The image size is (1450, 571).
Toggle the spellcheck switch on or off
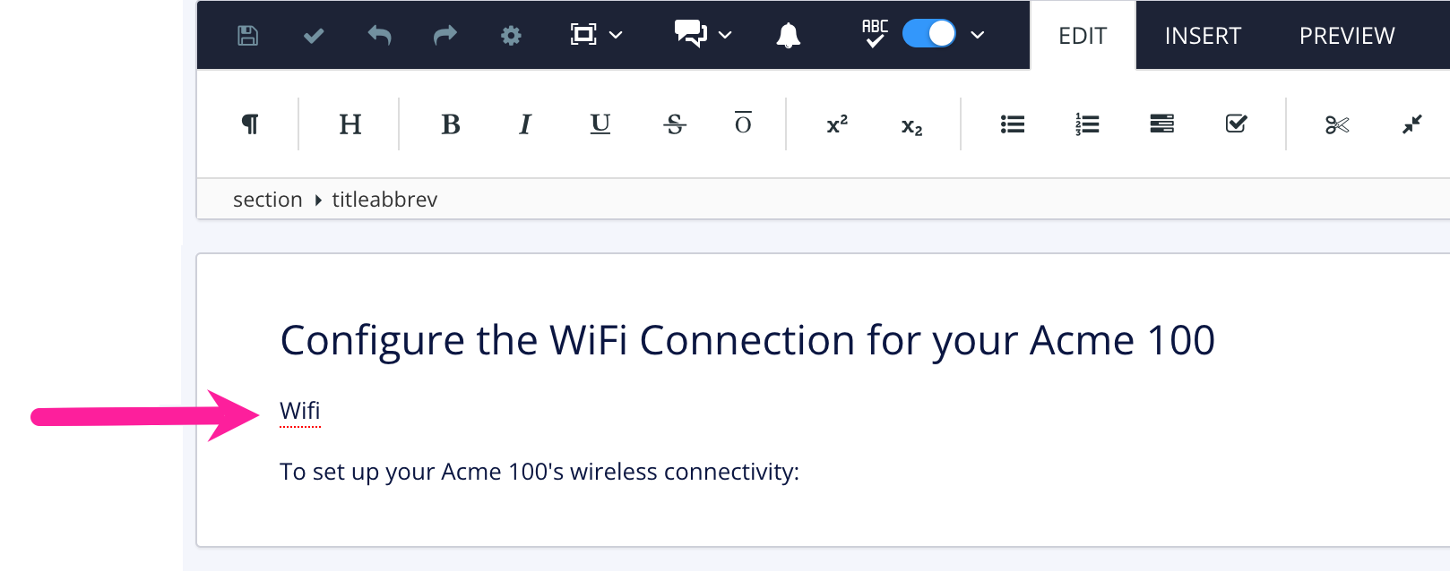(928, 33)
